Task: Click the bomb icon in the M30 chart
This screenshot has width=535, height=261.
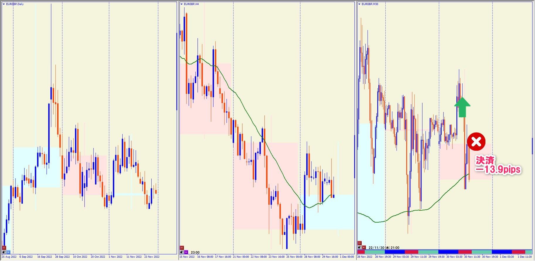Action: click(360, 248)
